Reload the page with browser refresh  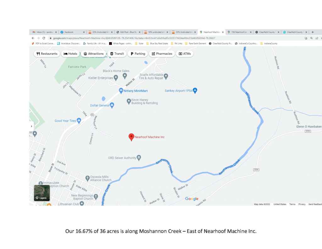click(44, 38)
